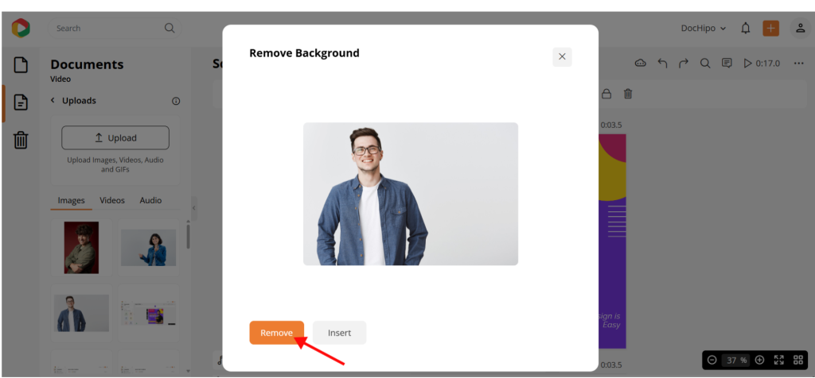
Task: Click the undo arrow icon
Action: (x=662, y=64)
